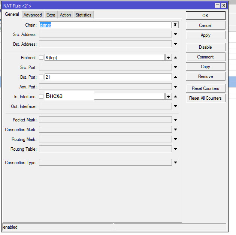
Task: Expand the Connection Type field
Action: pos(175,162)
